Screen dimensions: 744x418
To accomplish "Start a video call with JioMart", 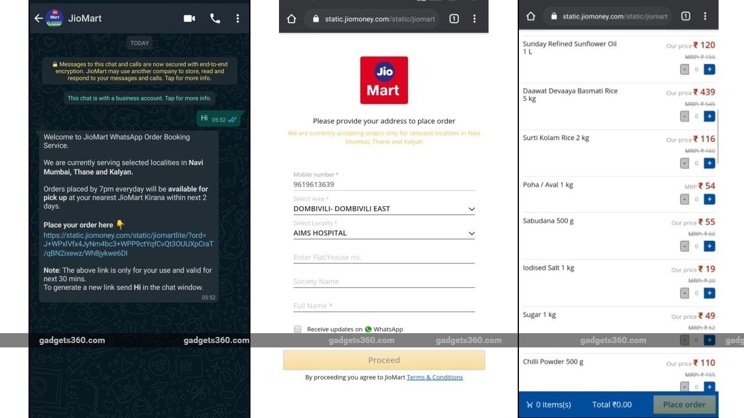I will [x=190, y=19].
